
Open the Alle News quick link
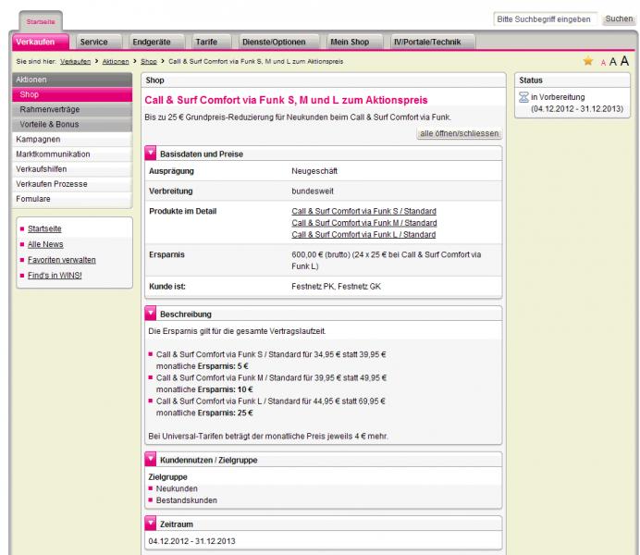pyautogui.click(x=45, y=244)
